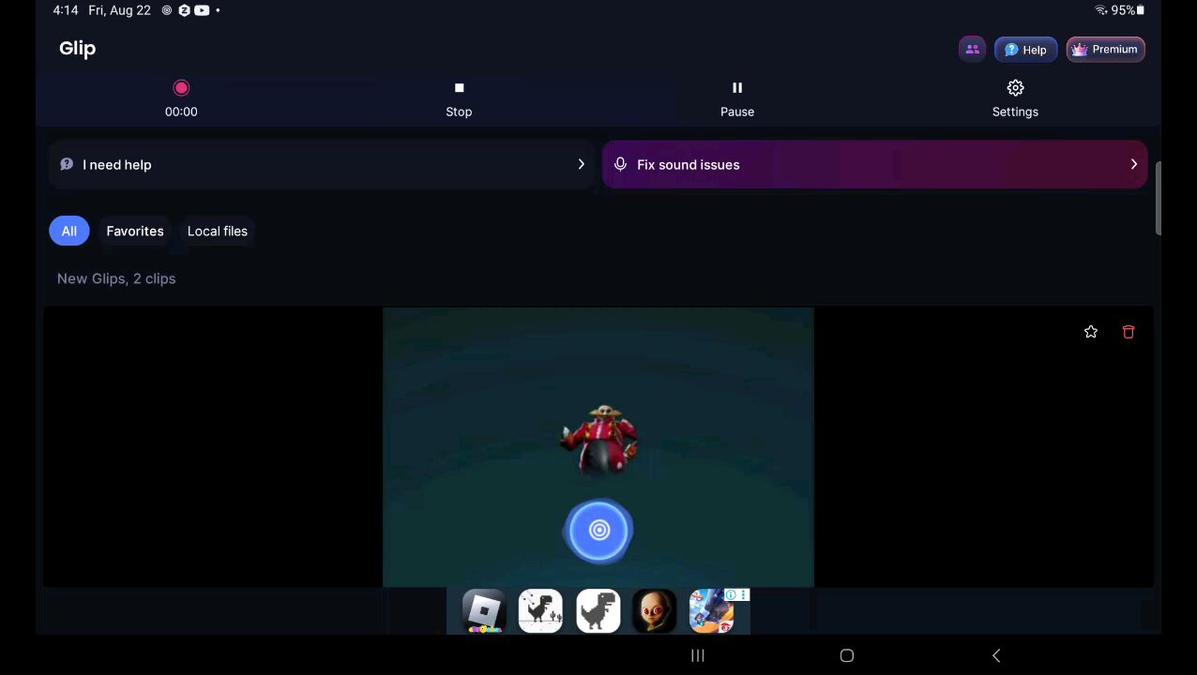
Task: Click the 00:00 recording timer
Action: point(181,112)
